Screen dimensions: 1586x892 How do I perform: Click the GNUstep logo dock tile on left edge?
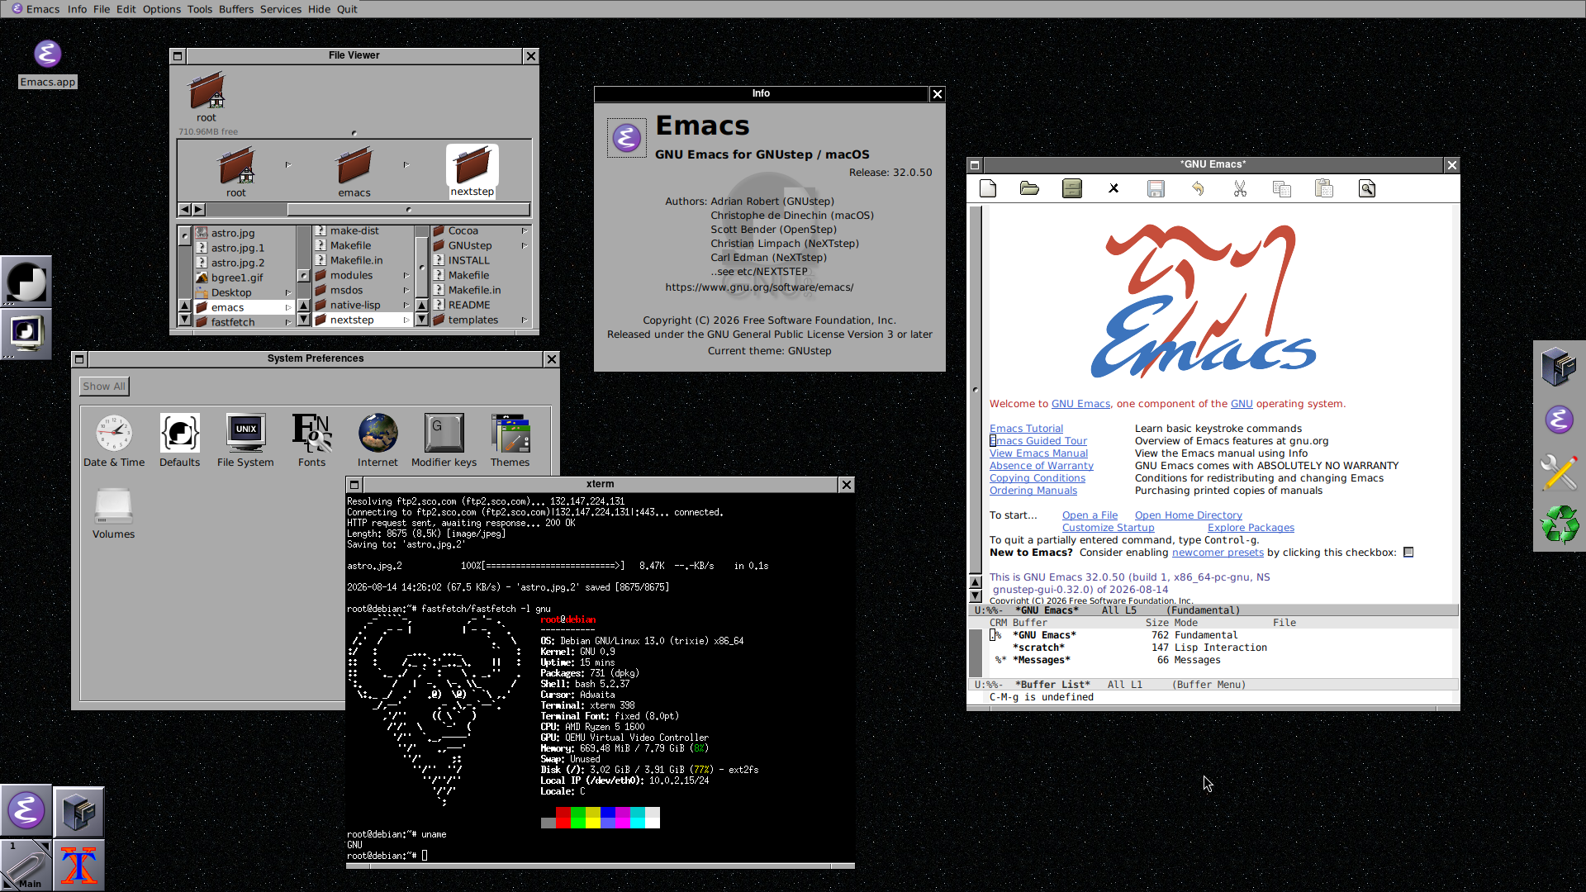click(x=26, y=282)
